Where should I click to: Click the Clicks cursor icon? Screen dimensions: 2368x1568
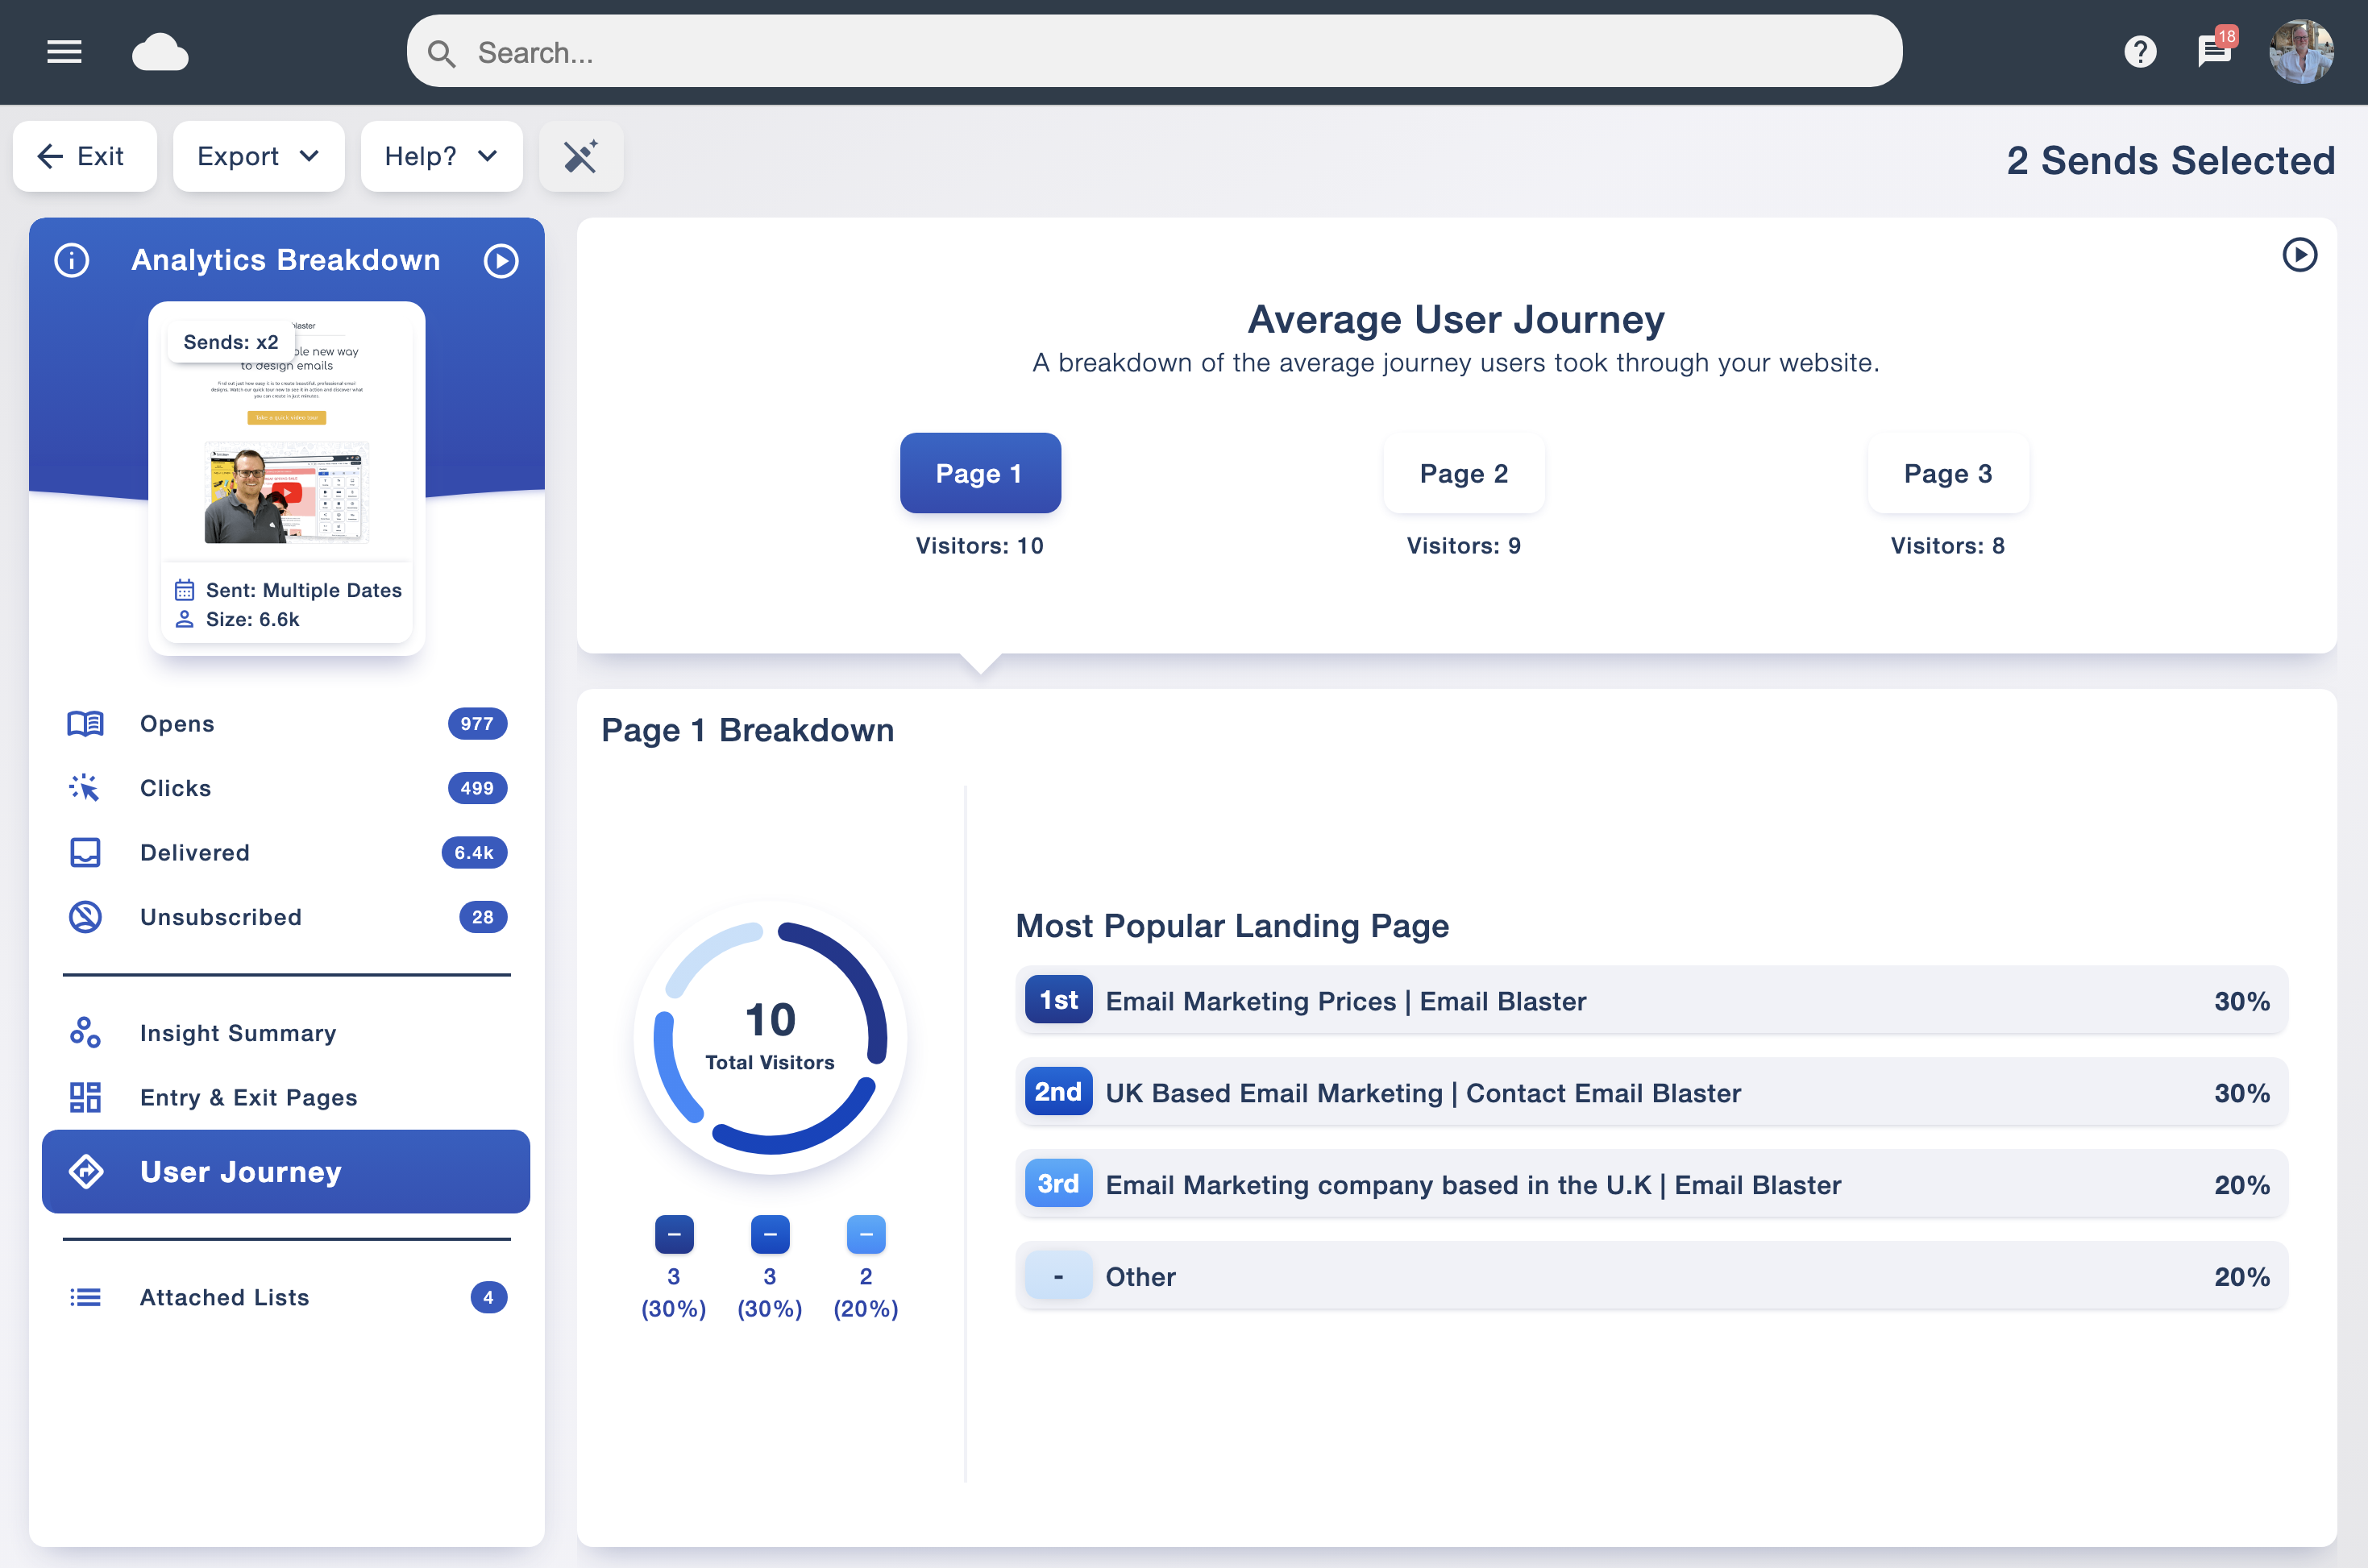tap(85, 788)
